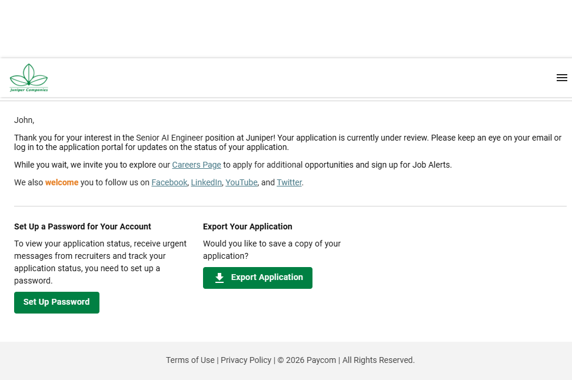Open the Careers Page link
The width and height of the screenshot is (572, 380).
click(197, 165)
